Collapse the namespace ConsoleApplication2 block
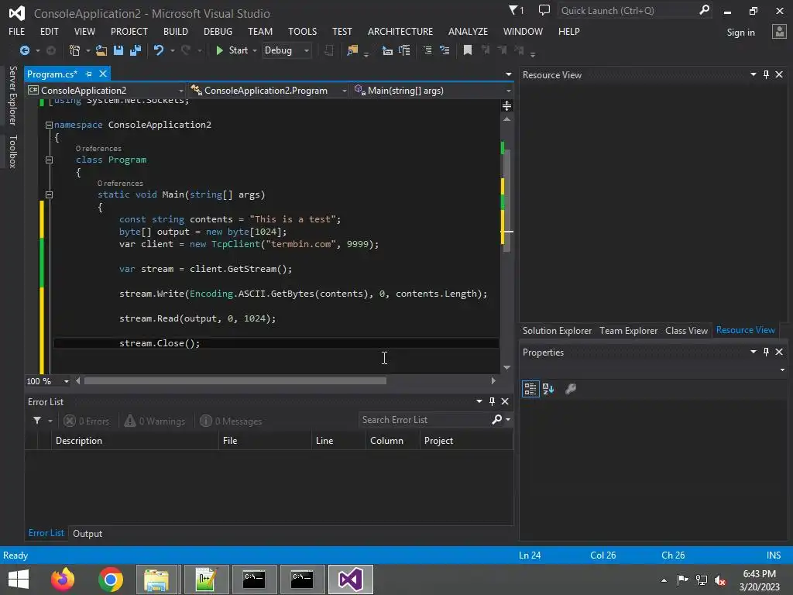This screenshot has width=793, height=595. point(49,125)
